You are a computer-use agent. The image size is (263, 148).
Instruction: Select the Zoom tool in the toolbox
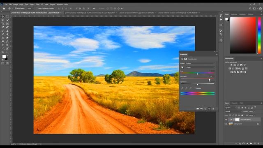tap(3, 52)
